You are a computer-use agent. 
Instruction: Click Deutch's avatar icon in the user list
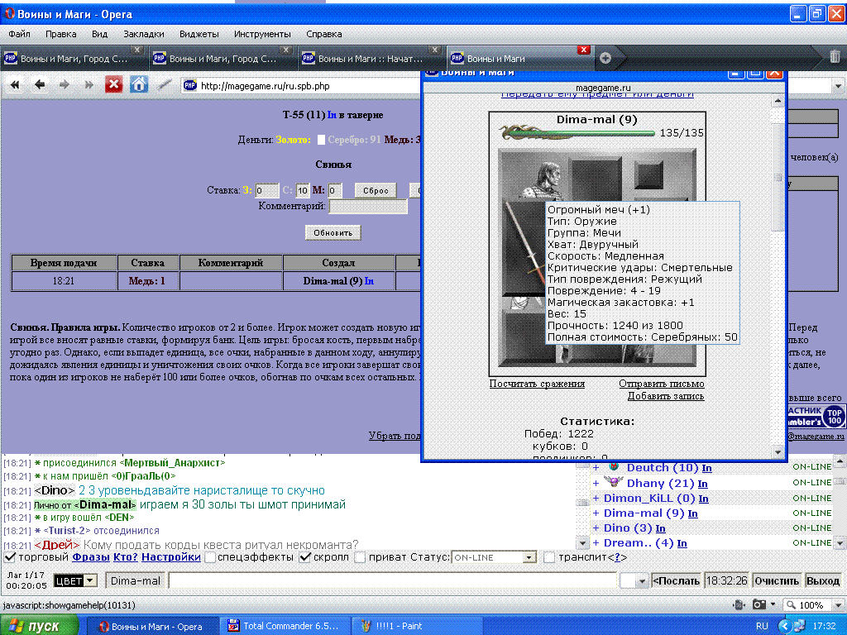click(614, 466)
